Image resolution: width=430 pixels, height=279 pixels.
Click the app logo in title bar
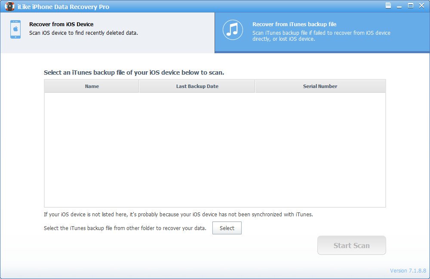click(9, 6)
